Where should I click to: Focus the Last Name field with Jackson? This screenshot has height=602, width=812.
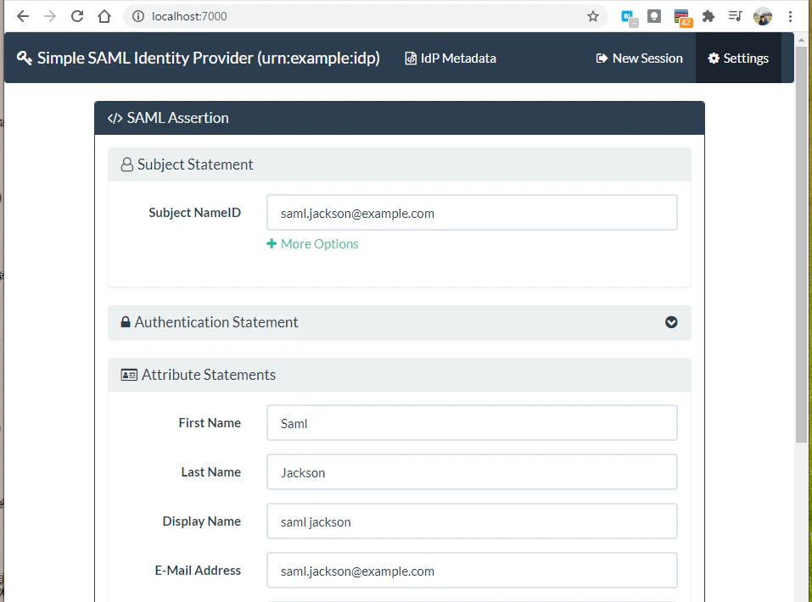[472, 472]
